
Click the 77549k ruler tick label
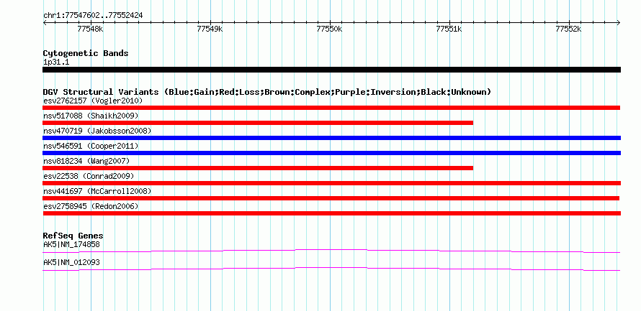[x=210, y=29]
